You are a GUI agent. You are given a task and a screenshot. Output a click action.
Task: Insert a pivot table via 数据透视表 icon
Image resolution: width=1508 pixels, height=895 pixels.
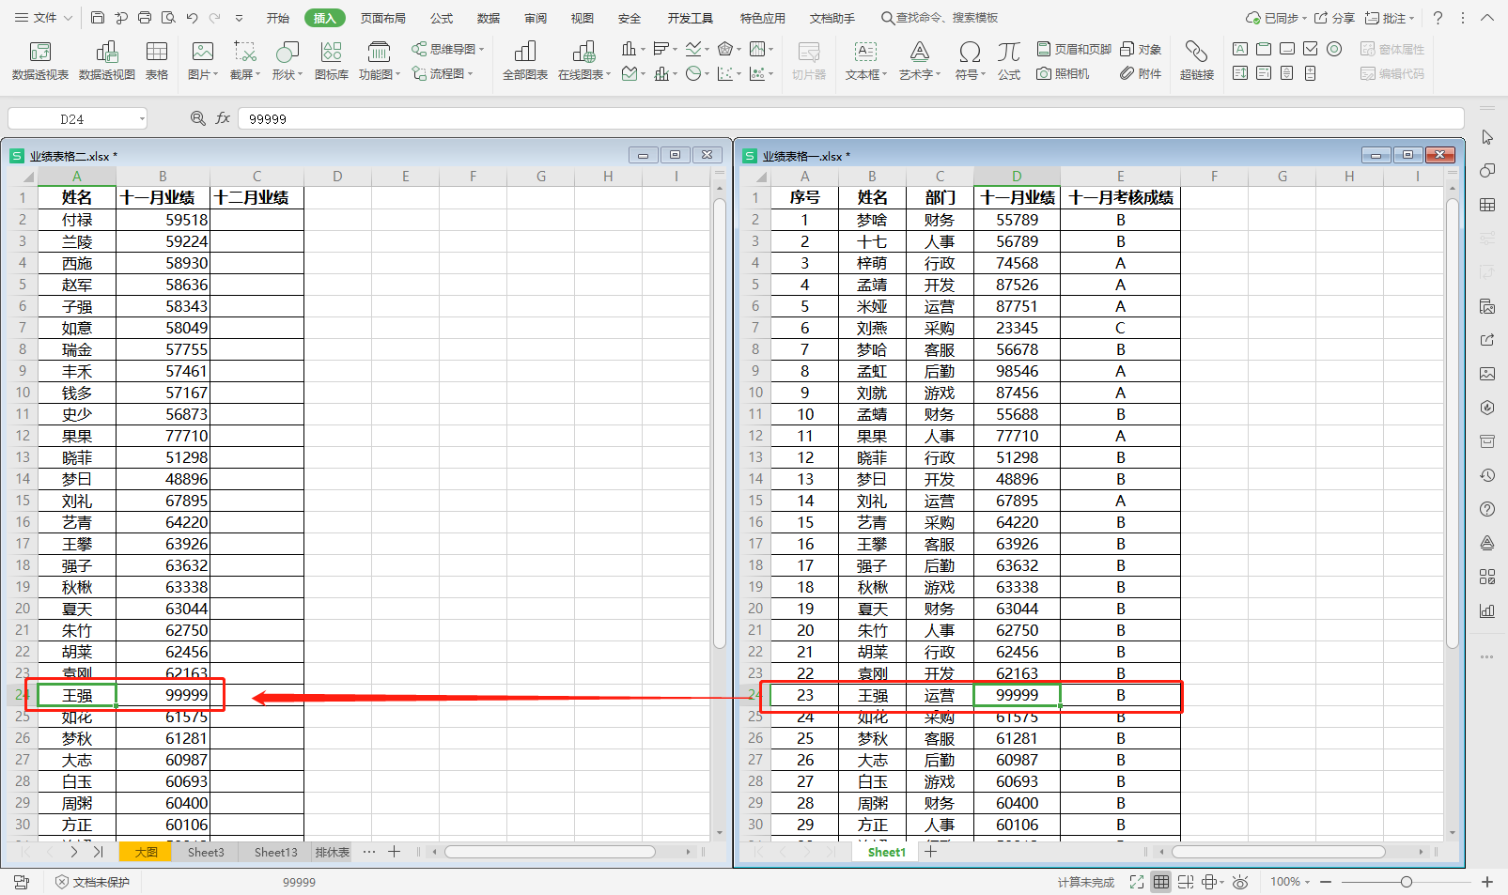coord(39,60)
